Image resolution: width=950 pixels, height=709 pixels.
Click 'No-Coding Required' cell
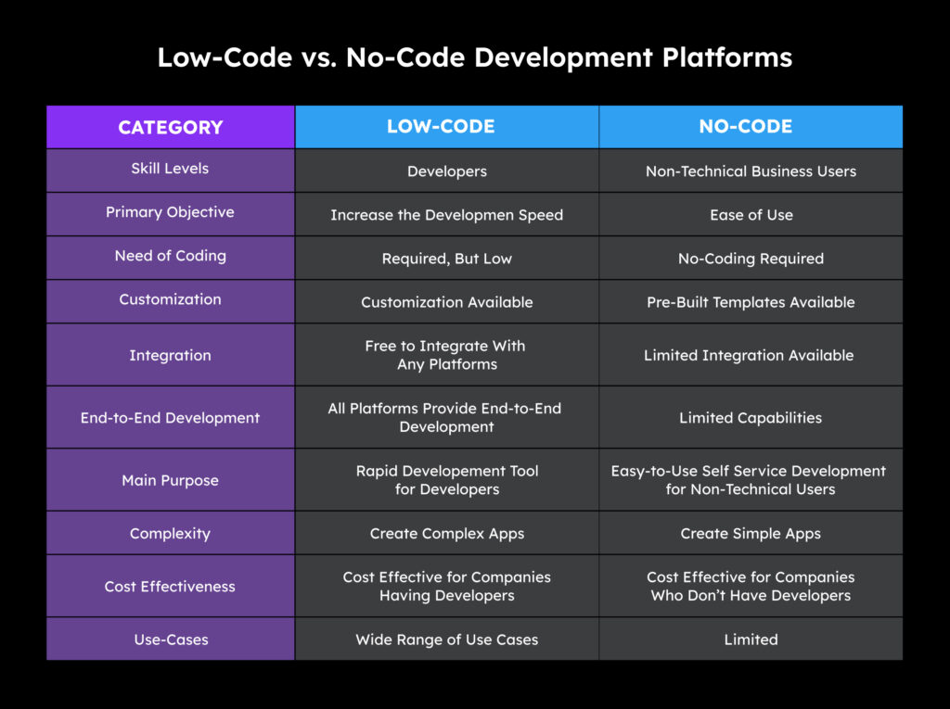click(751, 259)
